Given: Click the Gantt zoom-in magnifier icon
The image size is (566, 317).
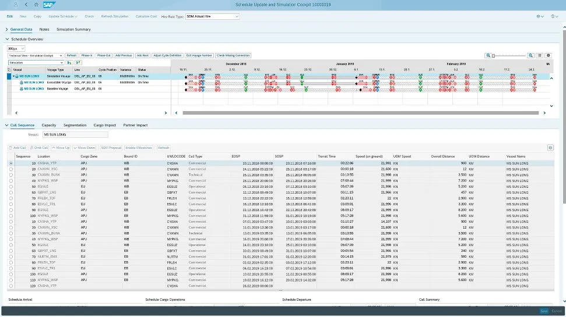Looking at the screenshot, I should pyautogui.click(x=530, y=55).
